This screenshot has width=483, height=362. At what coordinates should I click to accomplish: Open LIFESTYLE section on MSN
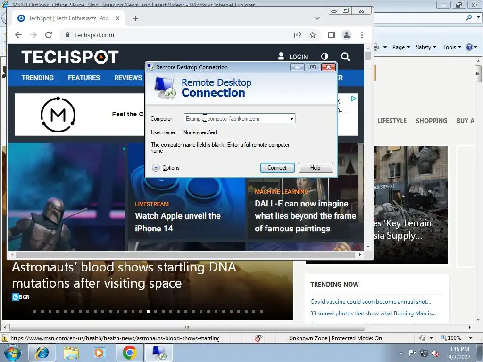point(392,121)
